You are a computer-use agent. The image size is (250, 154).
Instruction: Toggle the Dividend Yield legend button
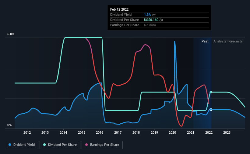point(22,145)
